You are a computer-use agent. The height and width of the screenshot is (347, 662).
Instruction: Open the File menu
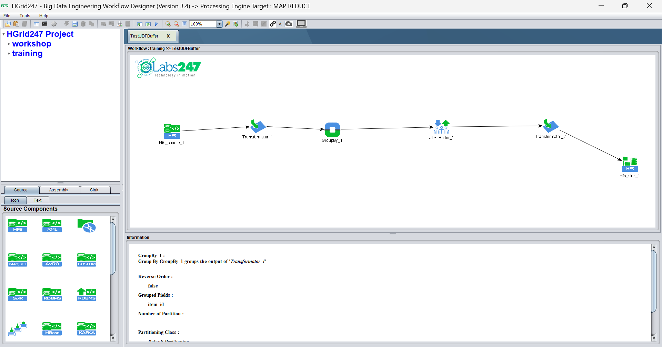click(7, 16)
